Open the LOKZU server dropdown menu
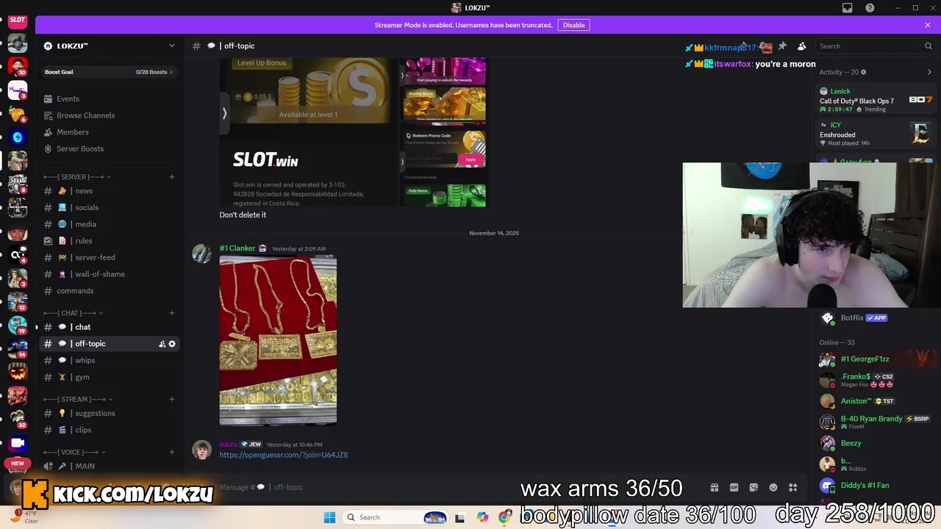Screen dimensions: 941x529 [x=109, y=46]
